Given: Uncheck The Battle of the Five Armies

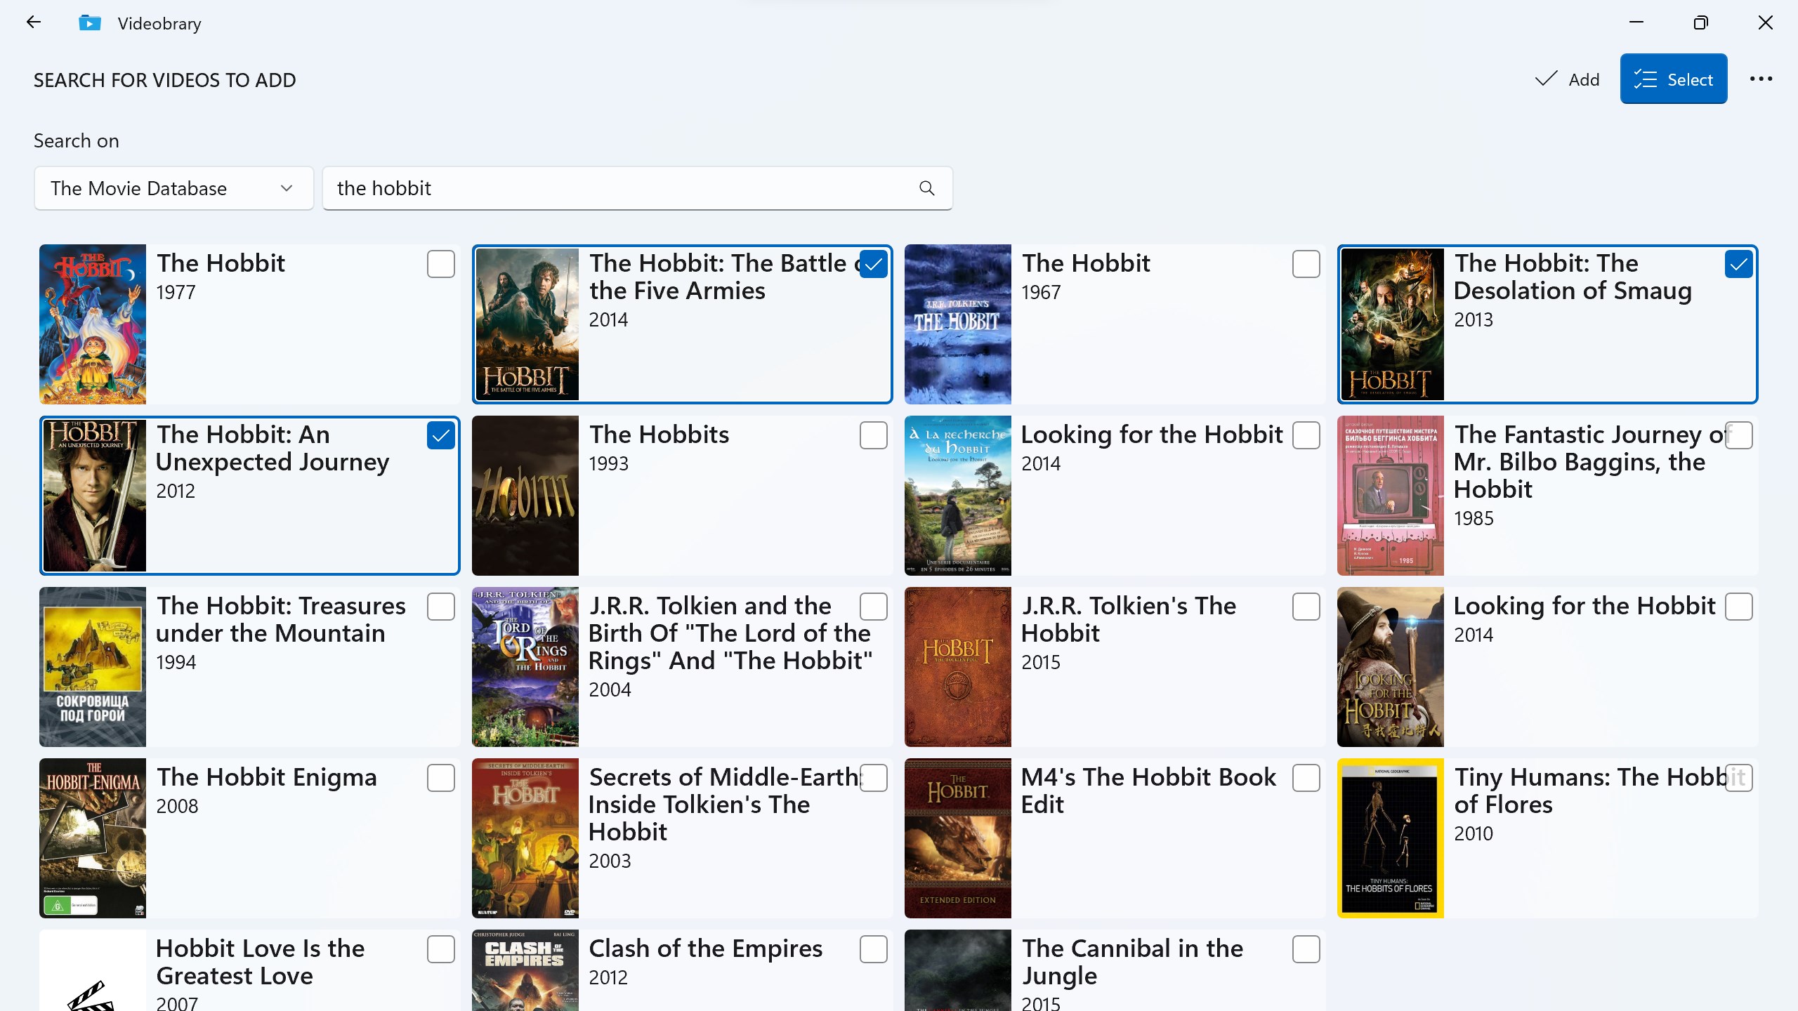Looking at the screenshot, I should click(x=873, y=264).
